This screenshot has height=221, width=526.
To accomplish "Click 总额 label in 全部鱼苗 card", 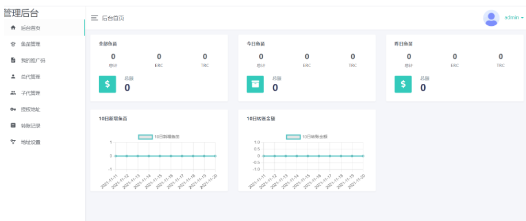I will pos(129,78).
